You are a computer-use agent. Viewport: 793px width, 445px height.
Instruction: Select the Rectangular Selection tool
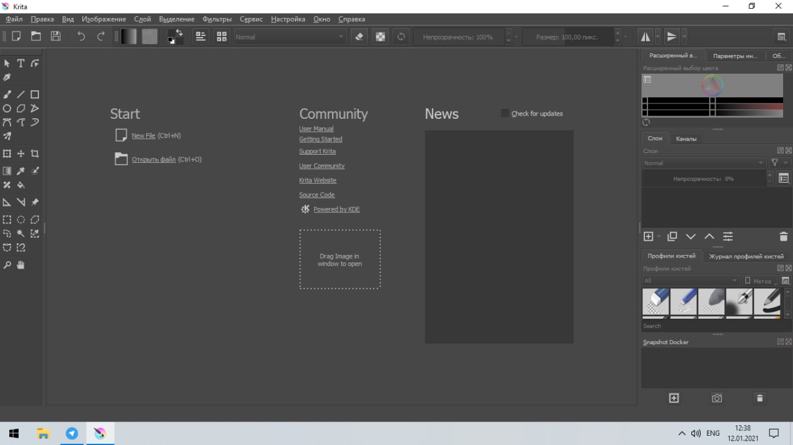(7, 220)
